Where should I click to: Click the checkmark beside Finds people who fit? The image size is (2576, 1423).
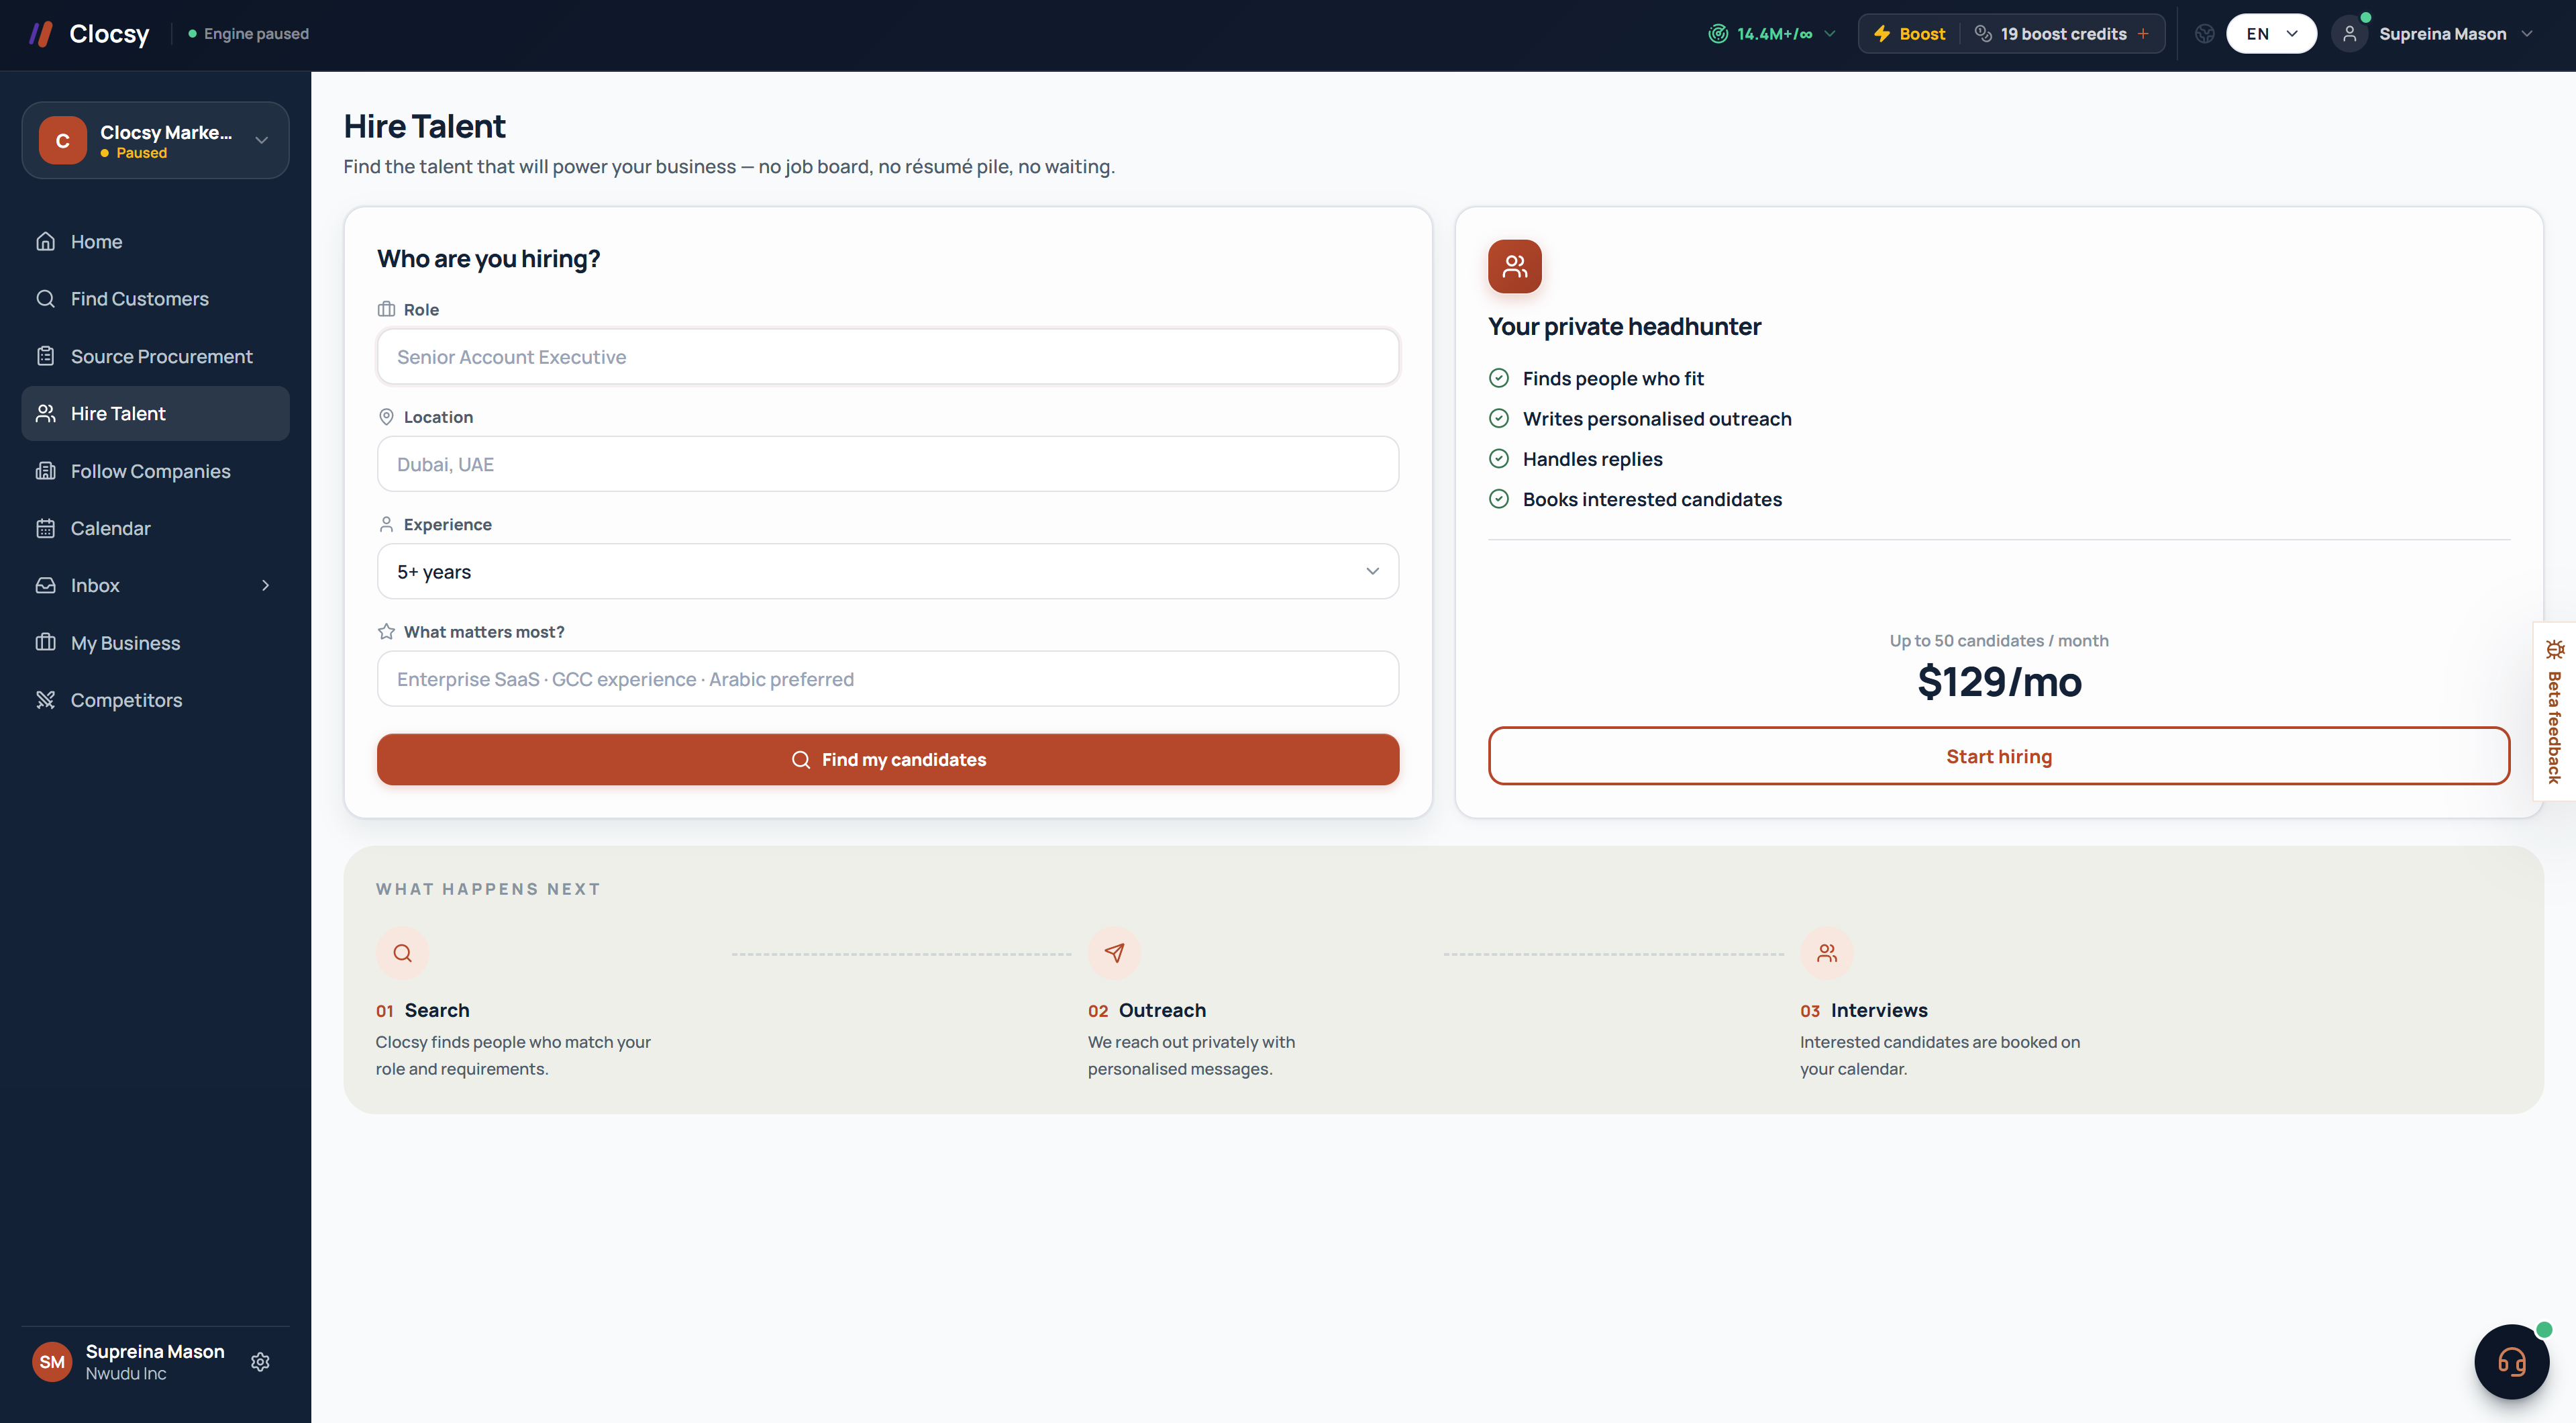(1499, 378)
